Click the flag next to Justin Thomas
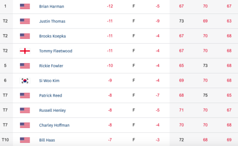The image size is (238, 146). pos(25,21)
